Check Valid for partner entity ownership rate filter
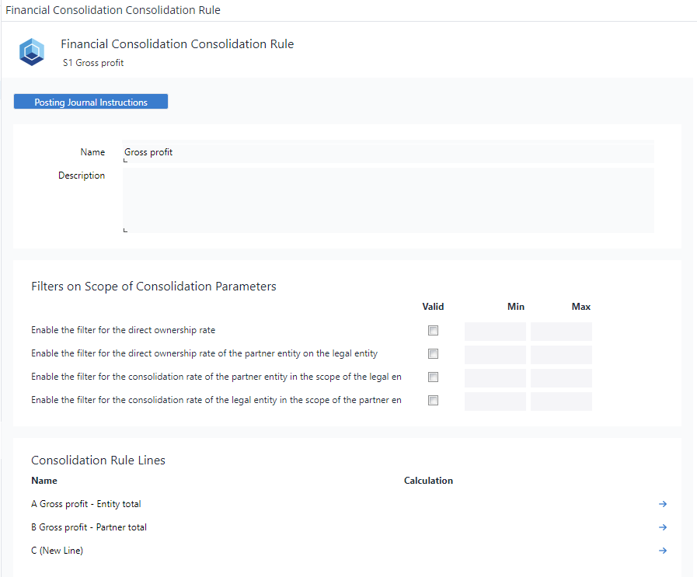This screenshot has height=577, width=697. [x=433, y=353]
